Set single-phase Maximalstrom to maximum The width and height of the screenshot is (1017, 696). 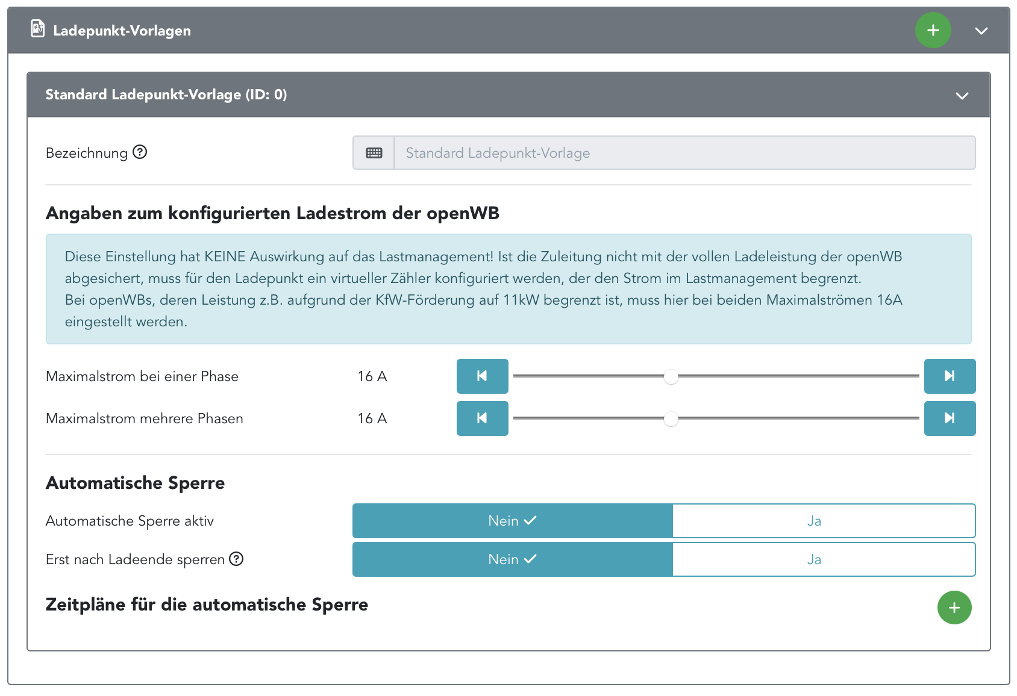click(x=950, y=376)
